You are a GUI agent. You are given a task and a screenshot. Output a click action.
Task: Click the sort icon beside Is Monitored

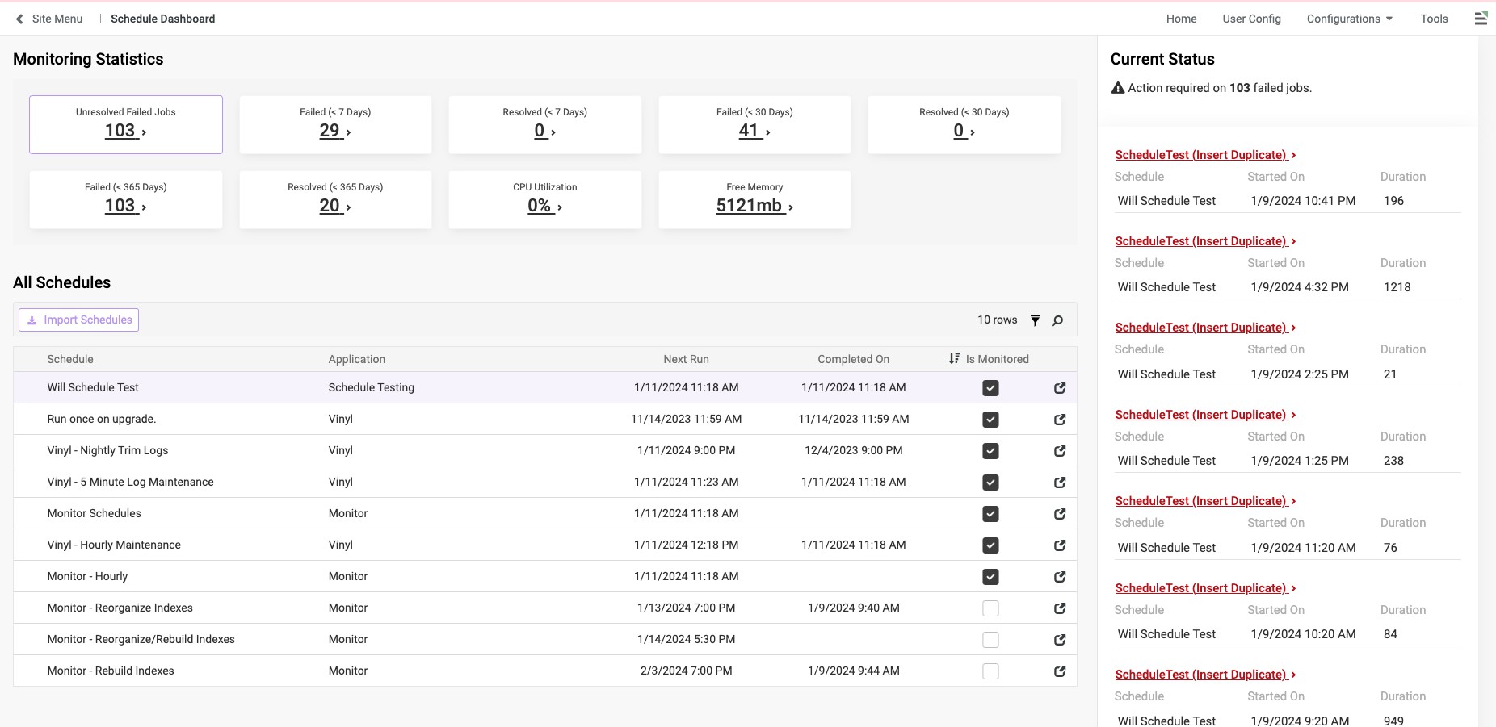point(955,358)
